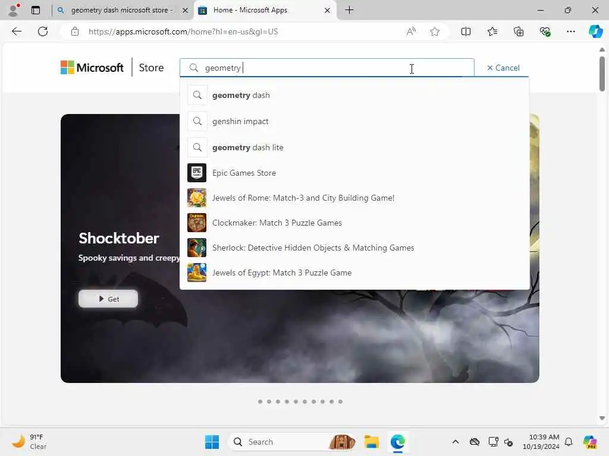
Task: Click the page scrollbar thumb
Action: 602,74
